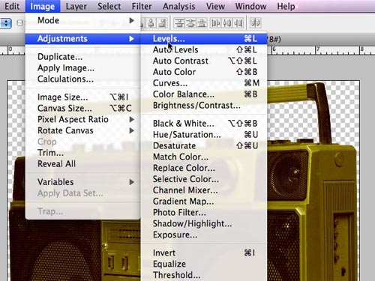This screenshot has width=375, height=281.
Task: Open the Filter menu
Action: (x=142, y=6)
